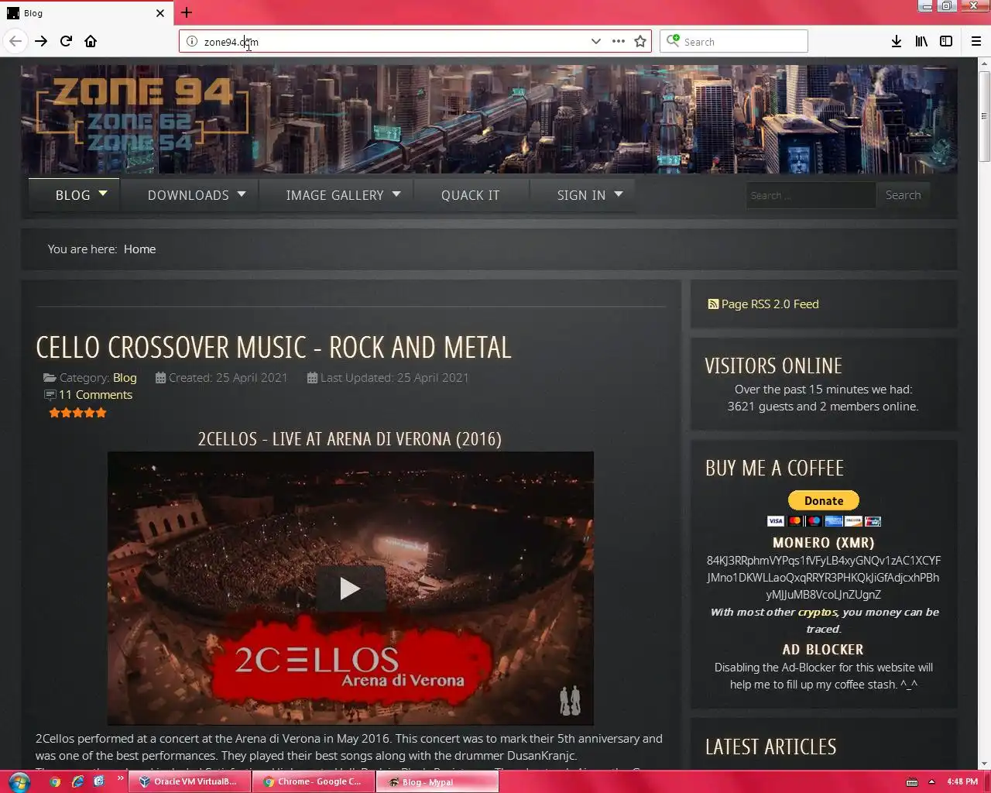Show more quick launch items chevron

click(120, 778)
